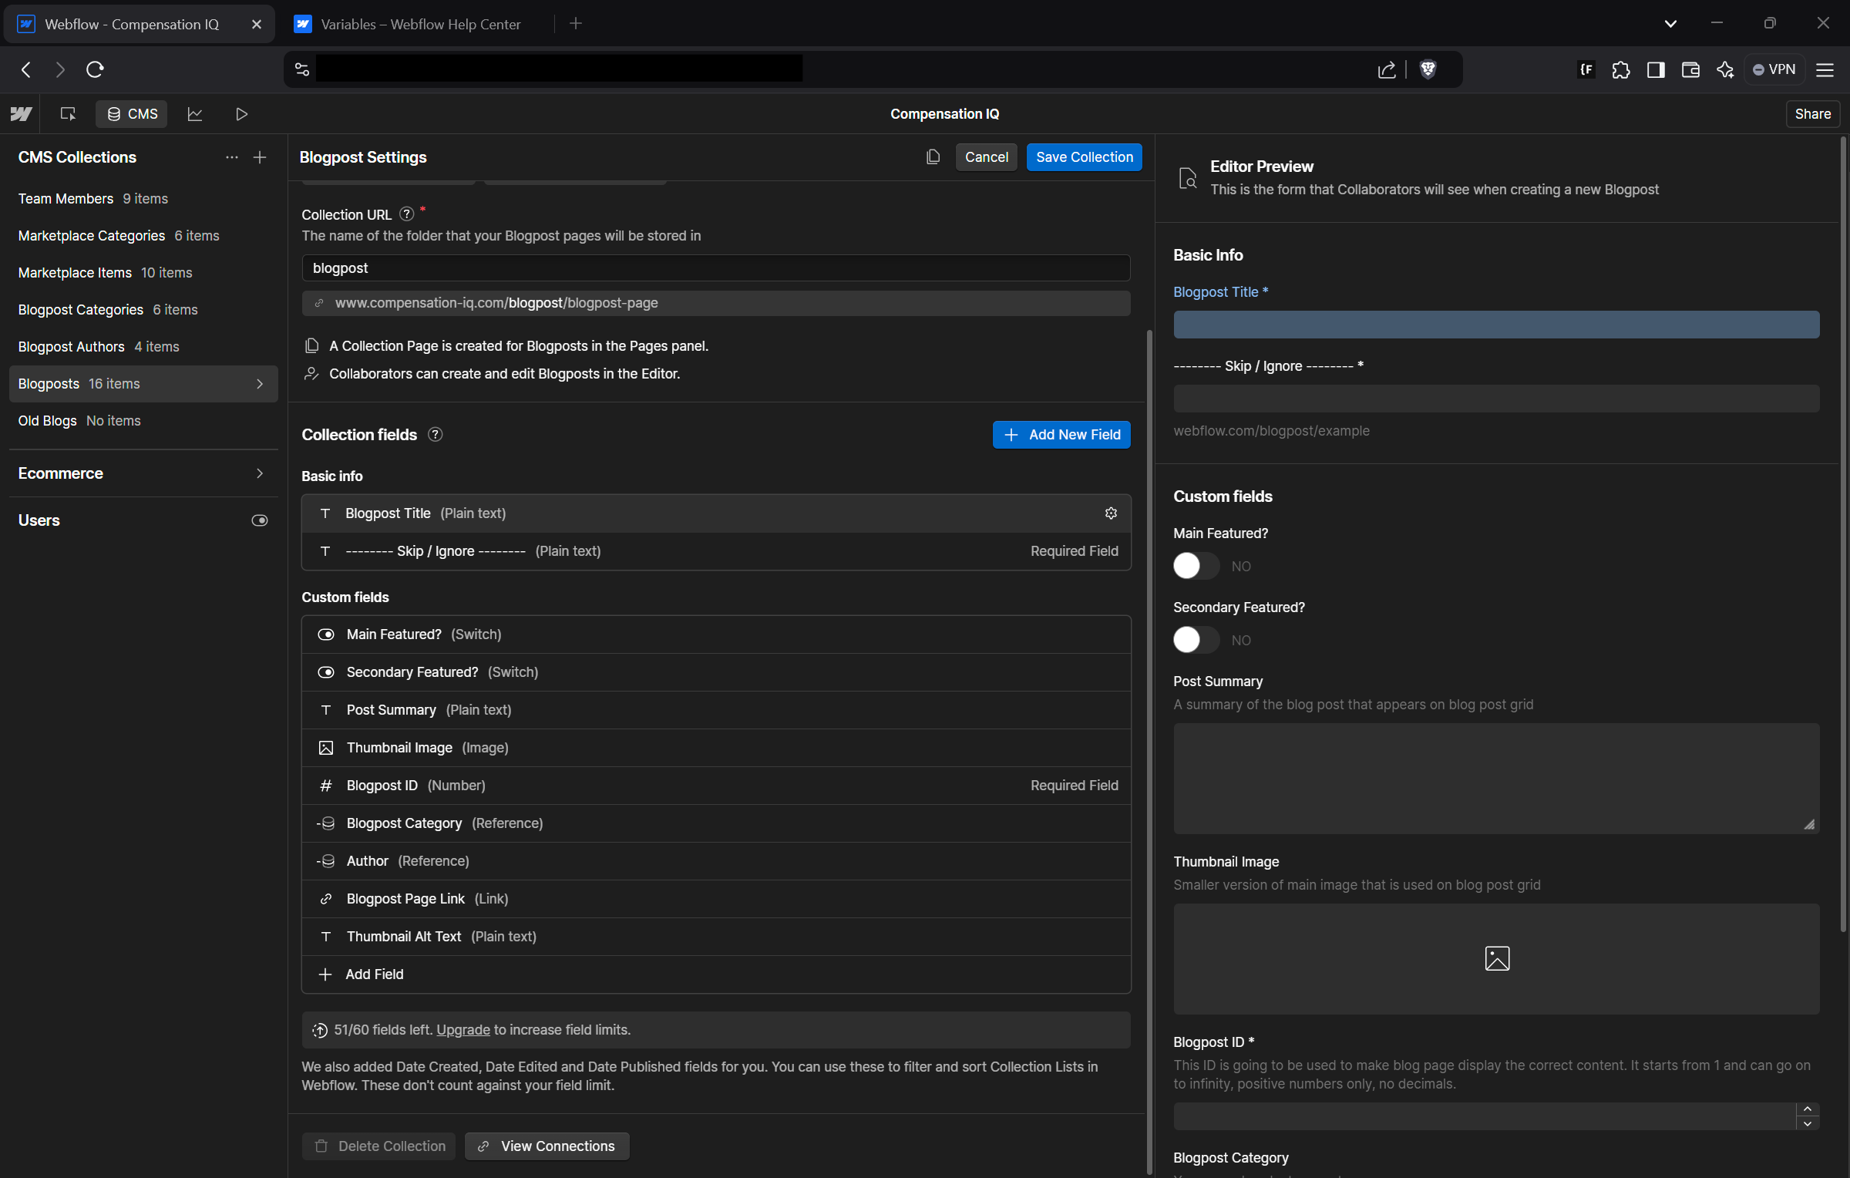1850x1178 pixels.
Task: Open the Insights chart icon
Action: click(195, 114)
